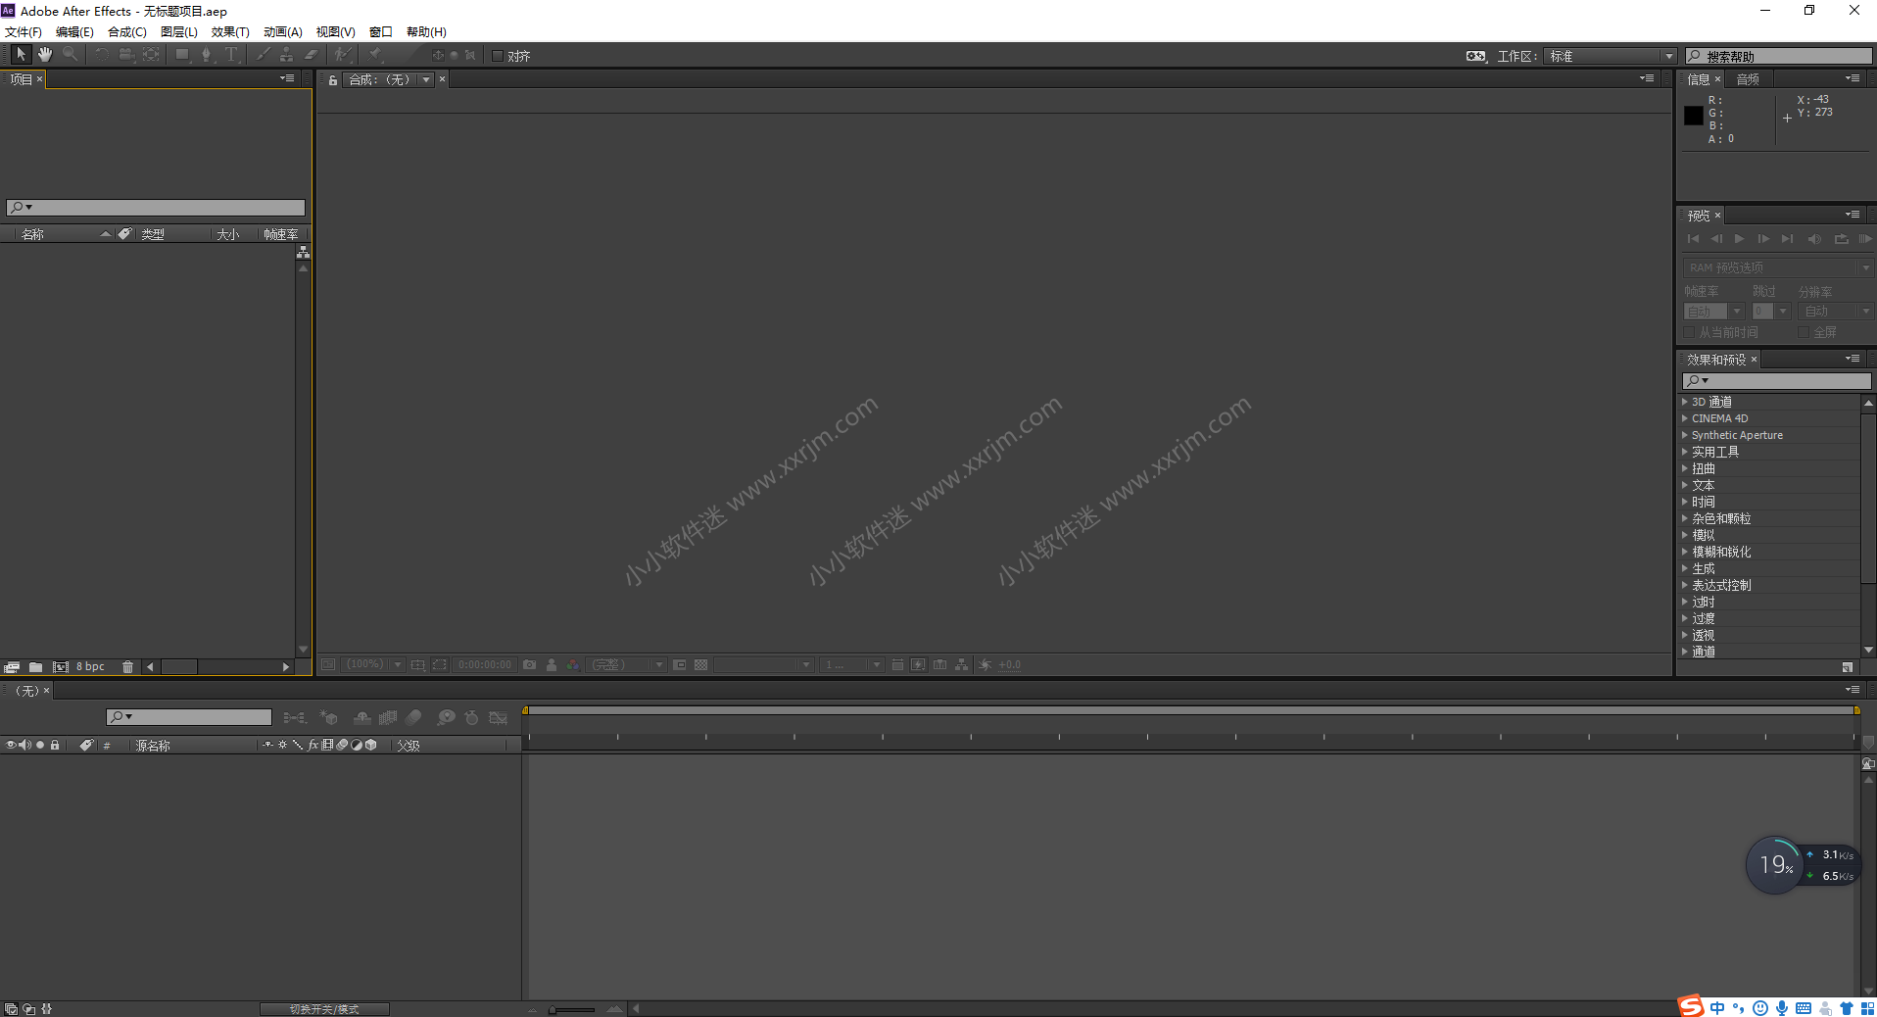Image resolution: width=1877 pixels, height=1017 pixels.
Task: Click the Graph Editor icon in timeline
Action: (499, 718)
